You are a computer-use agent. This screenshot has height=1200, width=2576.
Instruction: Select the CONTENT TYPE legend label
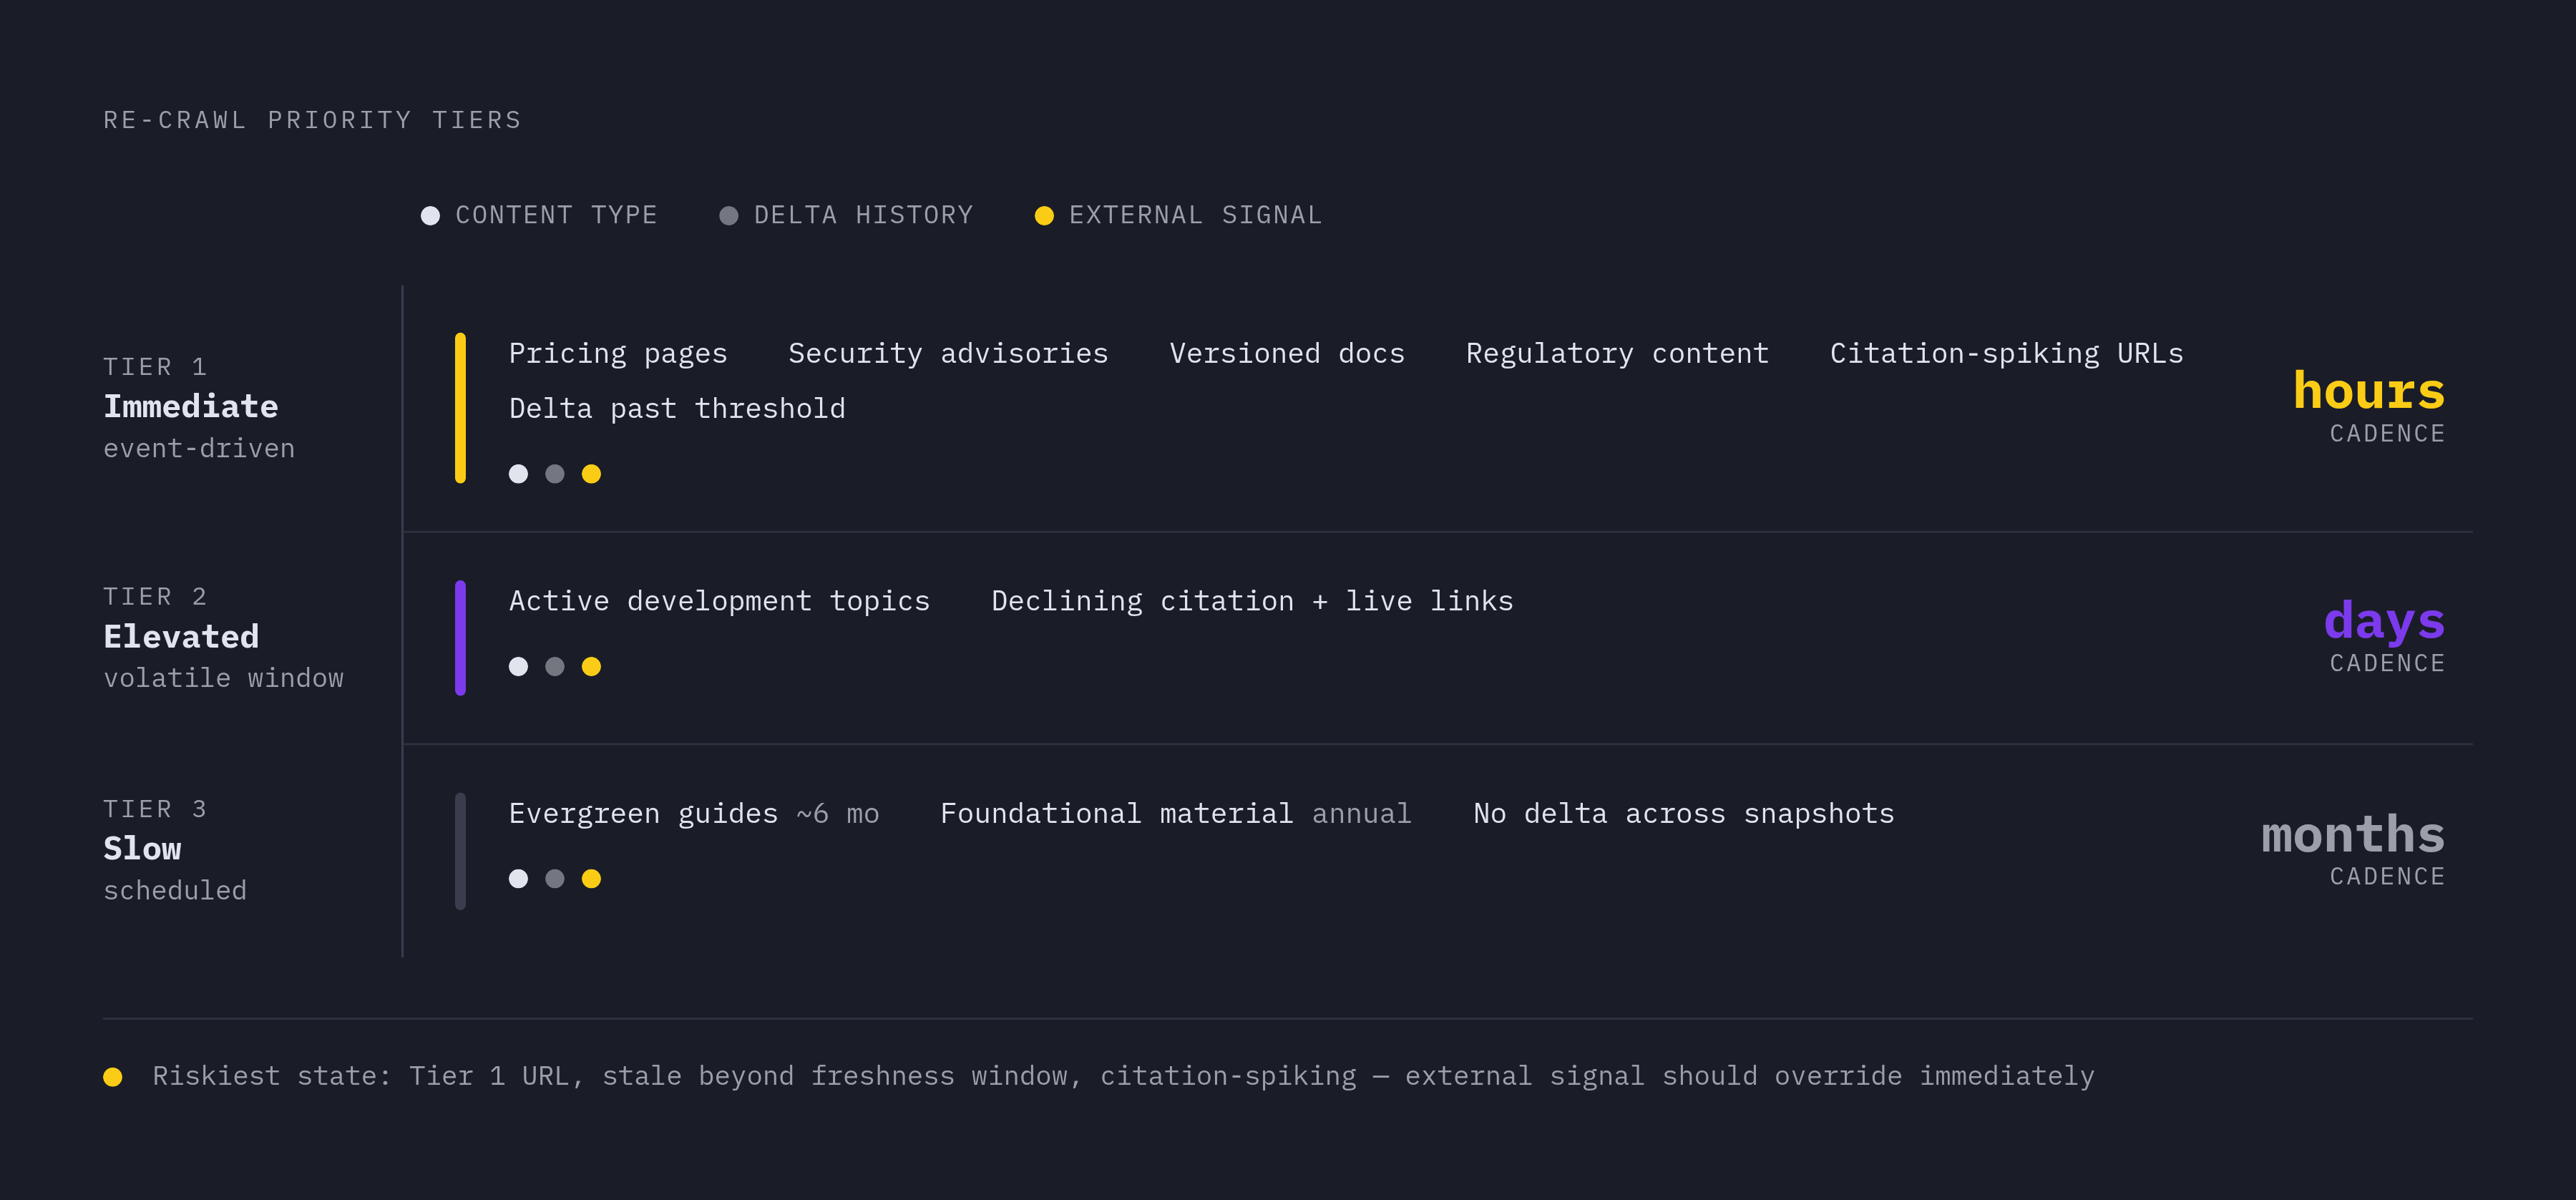557,216
